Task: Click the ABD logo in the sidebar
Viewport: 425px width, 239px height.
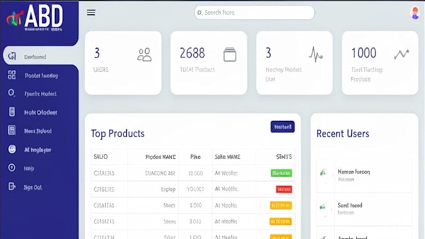Action: point(35,18)
